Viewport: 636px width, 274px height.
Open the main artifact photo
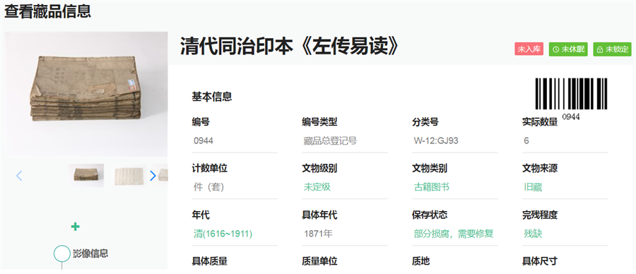click(86, 94)
